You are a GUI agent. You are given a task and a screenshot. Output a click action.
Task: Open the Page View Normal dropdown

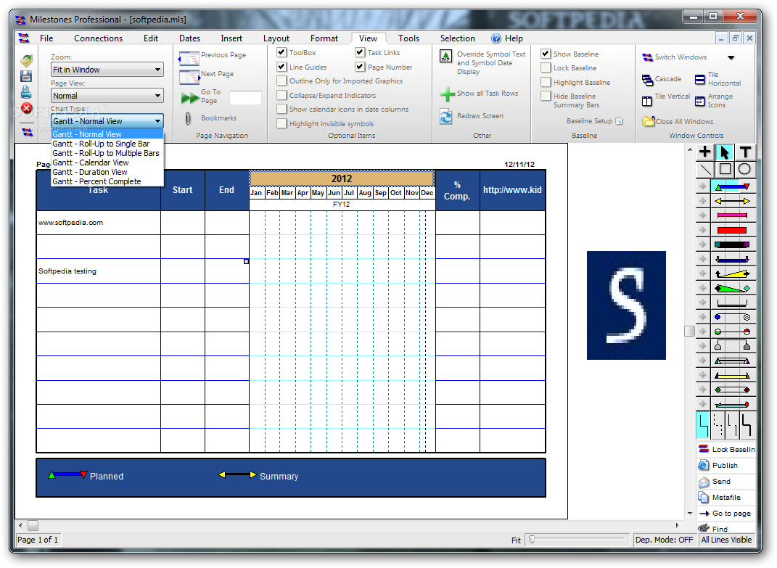coord(107,96)
